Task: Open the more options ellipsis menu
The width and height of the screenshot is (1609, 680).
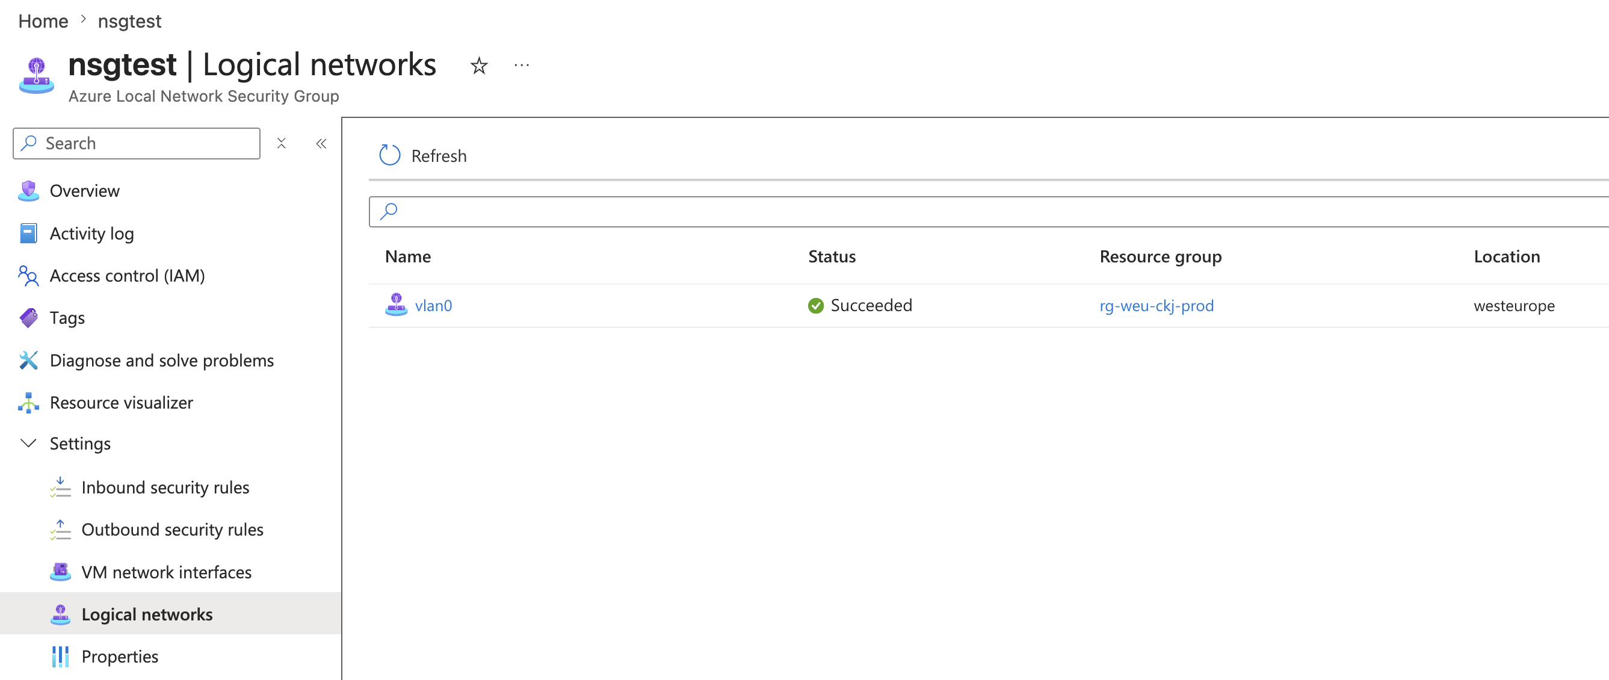Action: [522, 65]
